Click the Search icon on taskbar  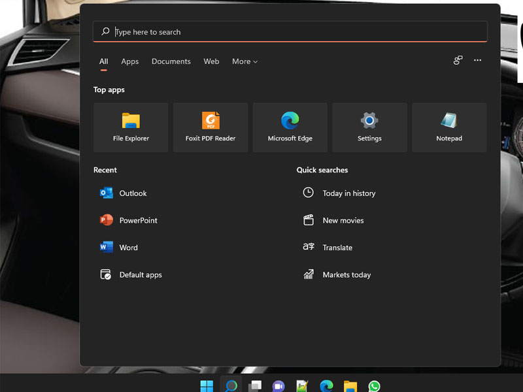[x=231, y=385]
